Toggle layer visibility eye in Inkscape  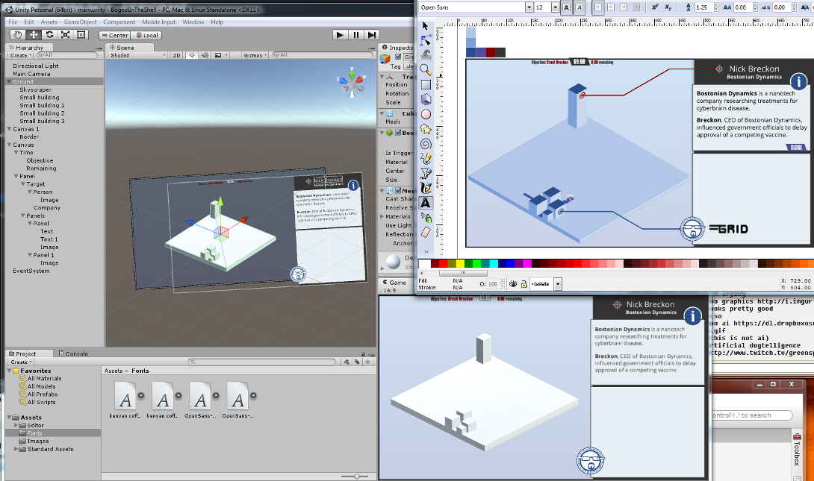click(513, 283)
